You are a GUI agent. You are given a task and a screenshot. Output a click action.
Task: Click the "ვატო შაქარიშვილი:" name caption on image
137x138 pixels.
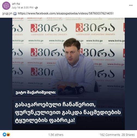pos(36,93)
